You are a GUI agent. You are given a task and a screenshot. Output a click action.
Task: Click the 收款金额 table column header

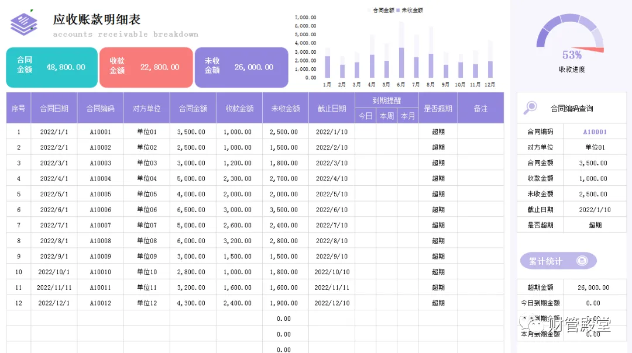coord(239,108)
